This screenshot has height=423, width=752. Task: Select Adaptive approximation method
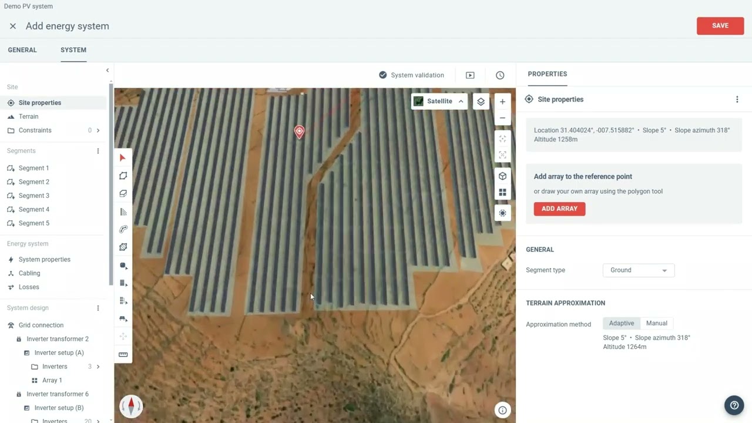(622, 323)
